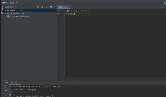166x97 pixels.
Task: Click the Scratches and Consoles icon
Action: coord(8,16)
